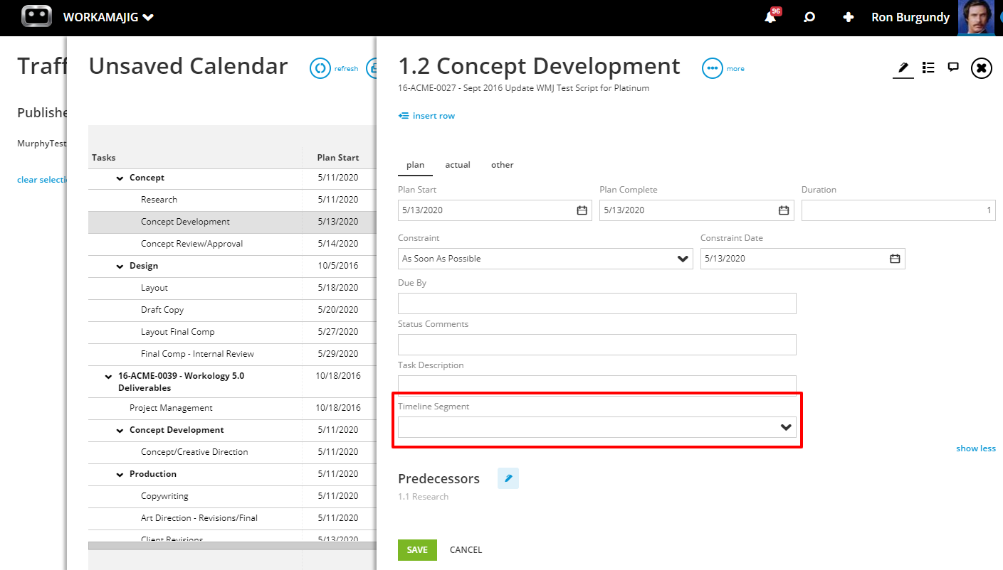Select the Concept Review/Approval task row

click(x=232, y=244)
